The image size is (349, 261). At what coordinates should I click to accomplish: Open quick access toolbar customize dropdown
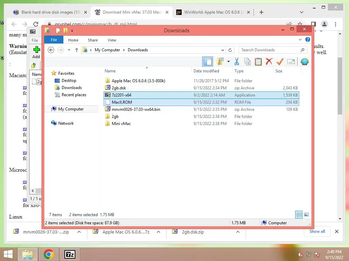point(72,31)
